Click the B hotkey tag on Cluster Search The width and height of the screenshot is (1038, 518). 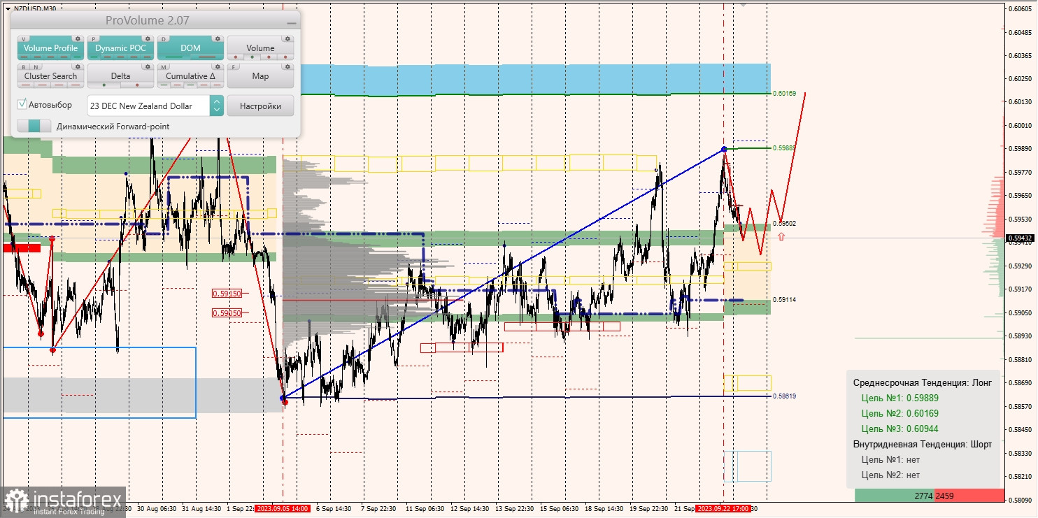tap(23, 67)
